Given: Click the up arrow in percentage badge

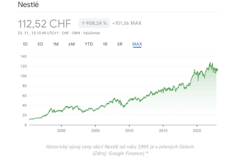Looking at the screenshot, I should pos(83,23).
